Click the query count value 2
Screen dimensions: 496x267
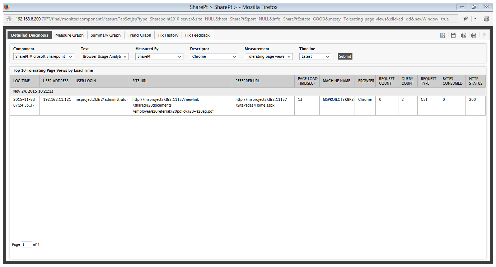click(x=403, y=99)
